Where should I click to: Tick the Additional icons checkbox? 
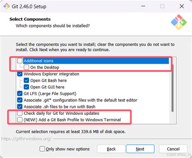coord(20,61)
